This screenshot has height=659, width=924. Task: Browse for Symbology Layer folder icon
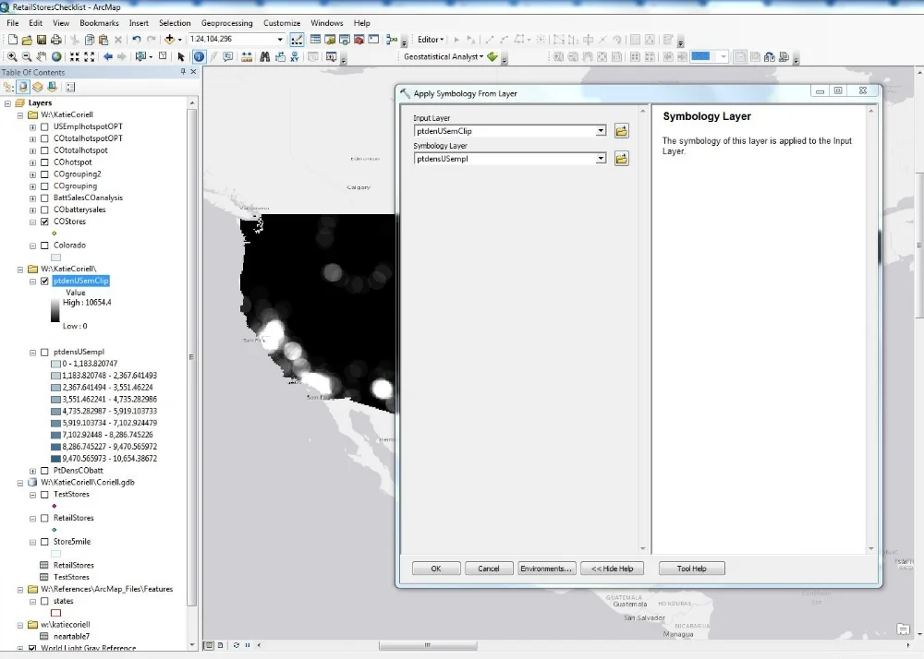pyautogui.click(x=621, y=158)
